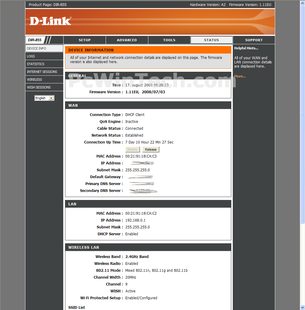Follow the More... helpful hints link

(240, 76)
